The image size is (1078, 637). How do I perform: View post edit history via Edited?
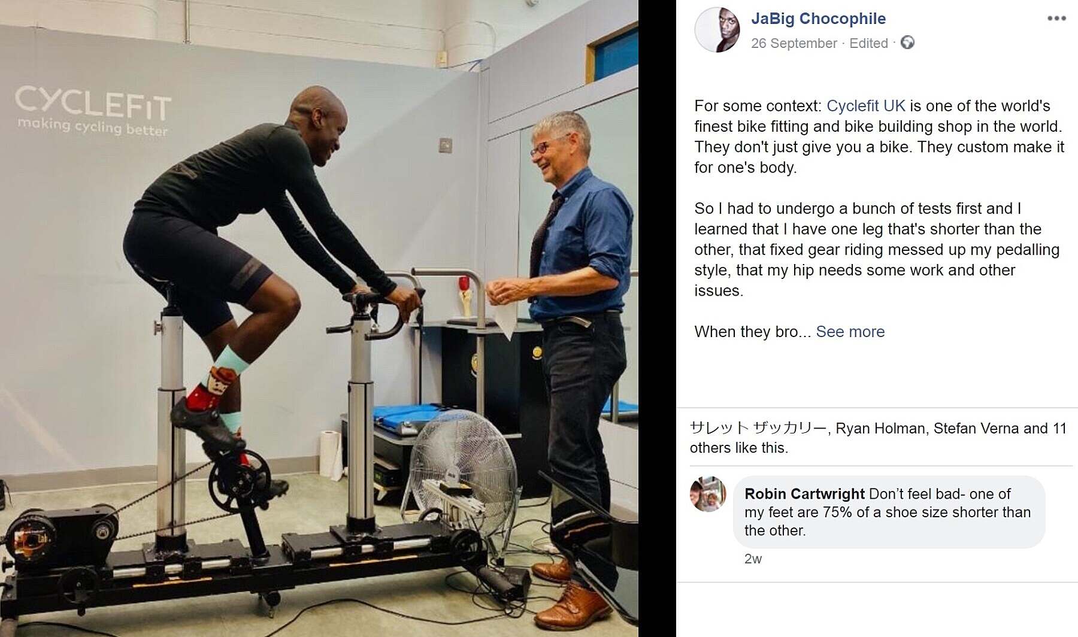point(868,43)
